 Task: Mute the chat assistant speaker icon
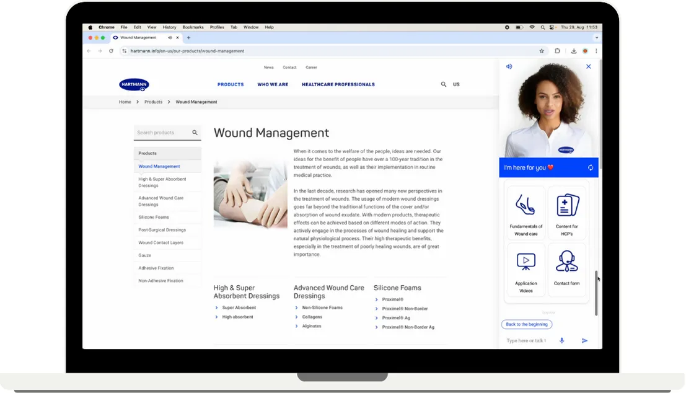click(x=509, y=66)
